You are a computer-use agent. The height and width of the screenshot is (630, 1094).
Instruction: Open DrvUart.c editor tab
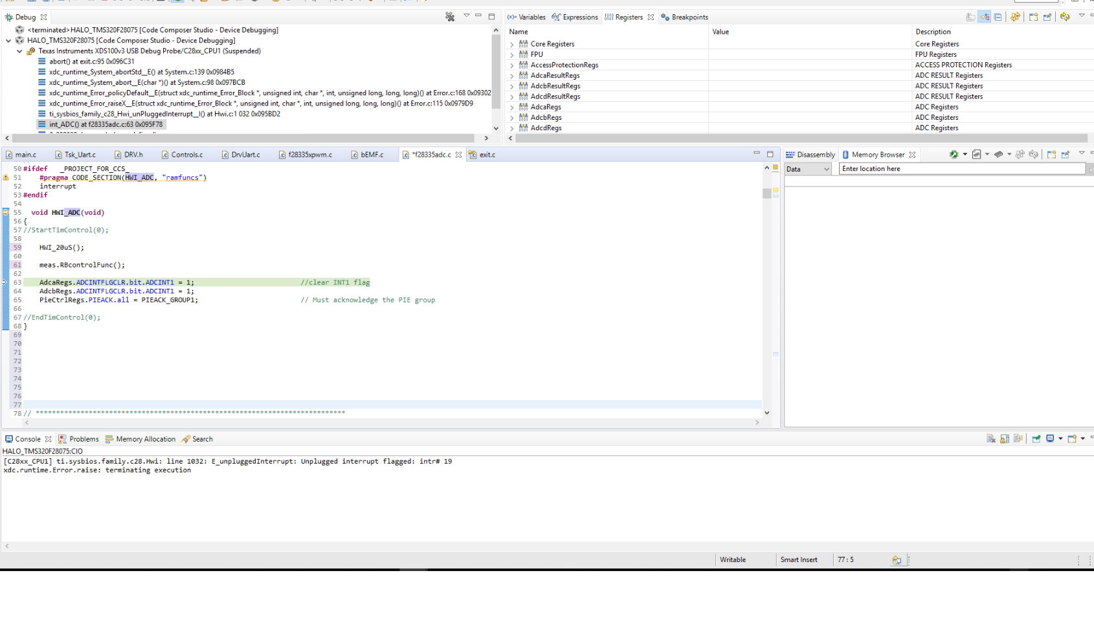coord(241,155)
